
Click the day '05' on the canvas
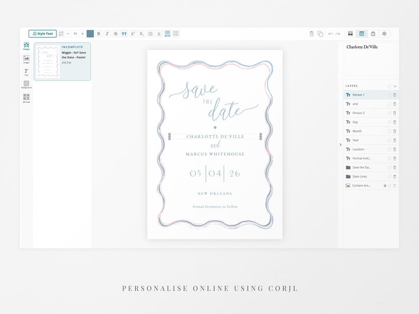coord(195,174)
